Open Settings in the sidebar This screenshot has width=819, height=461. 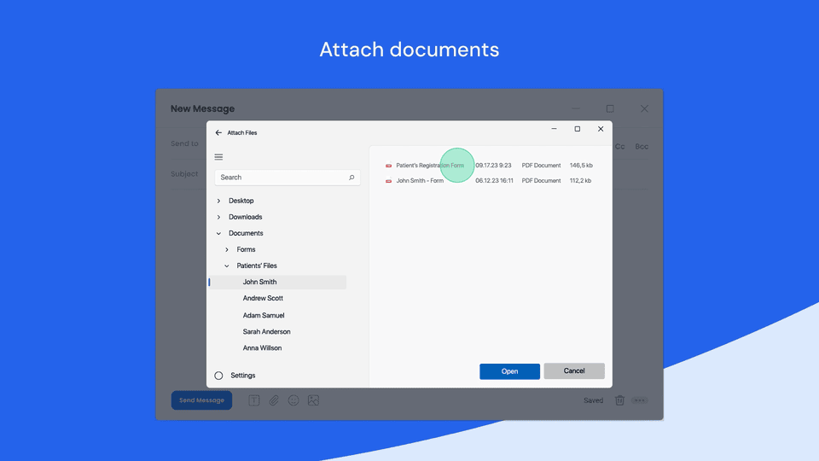tap(242, 376)
